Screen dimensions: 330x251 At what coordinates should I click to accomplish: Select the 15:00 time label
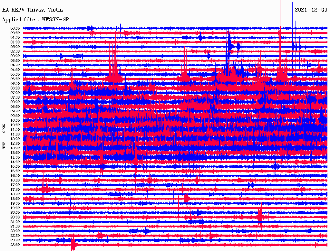[x=15, y=166]
